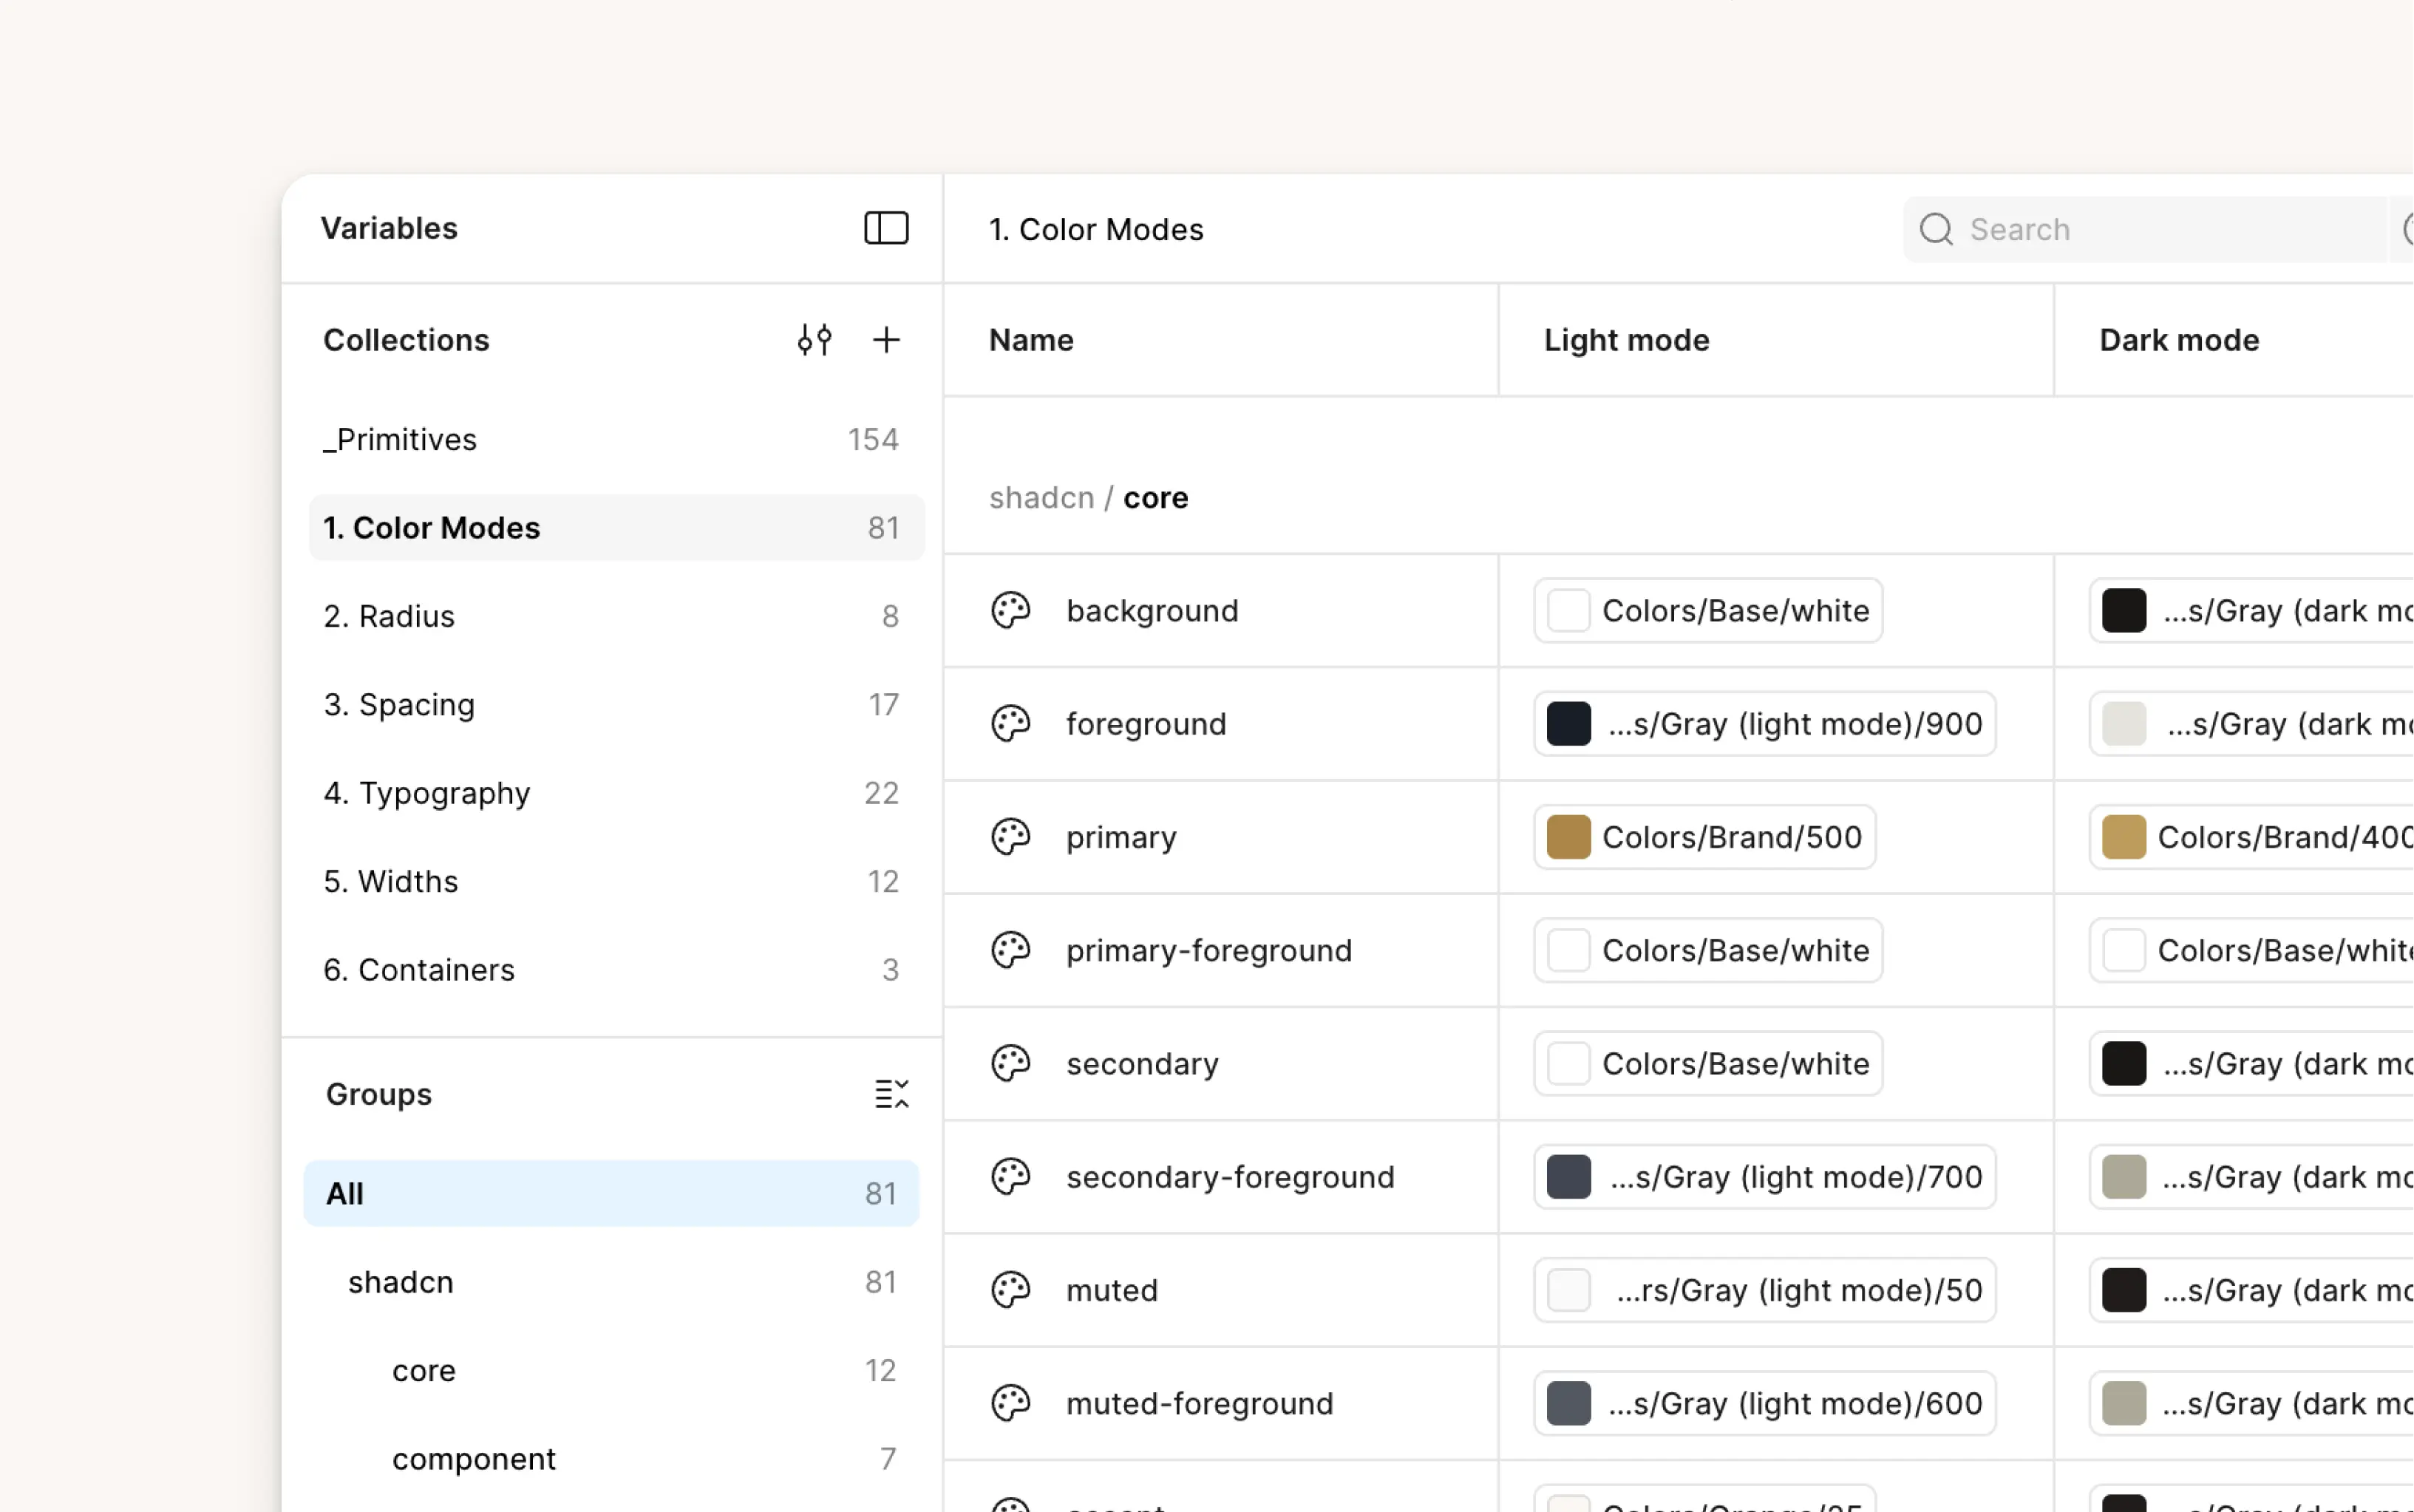Open light mode value of foreground

[1765, 723]
